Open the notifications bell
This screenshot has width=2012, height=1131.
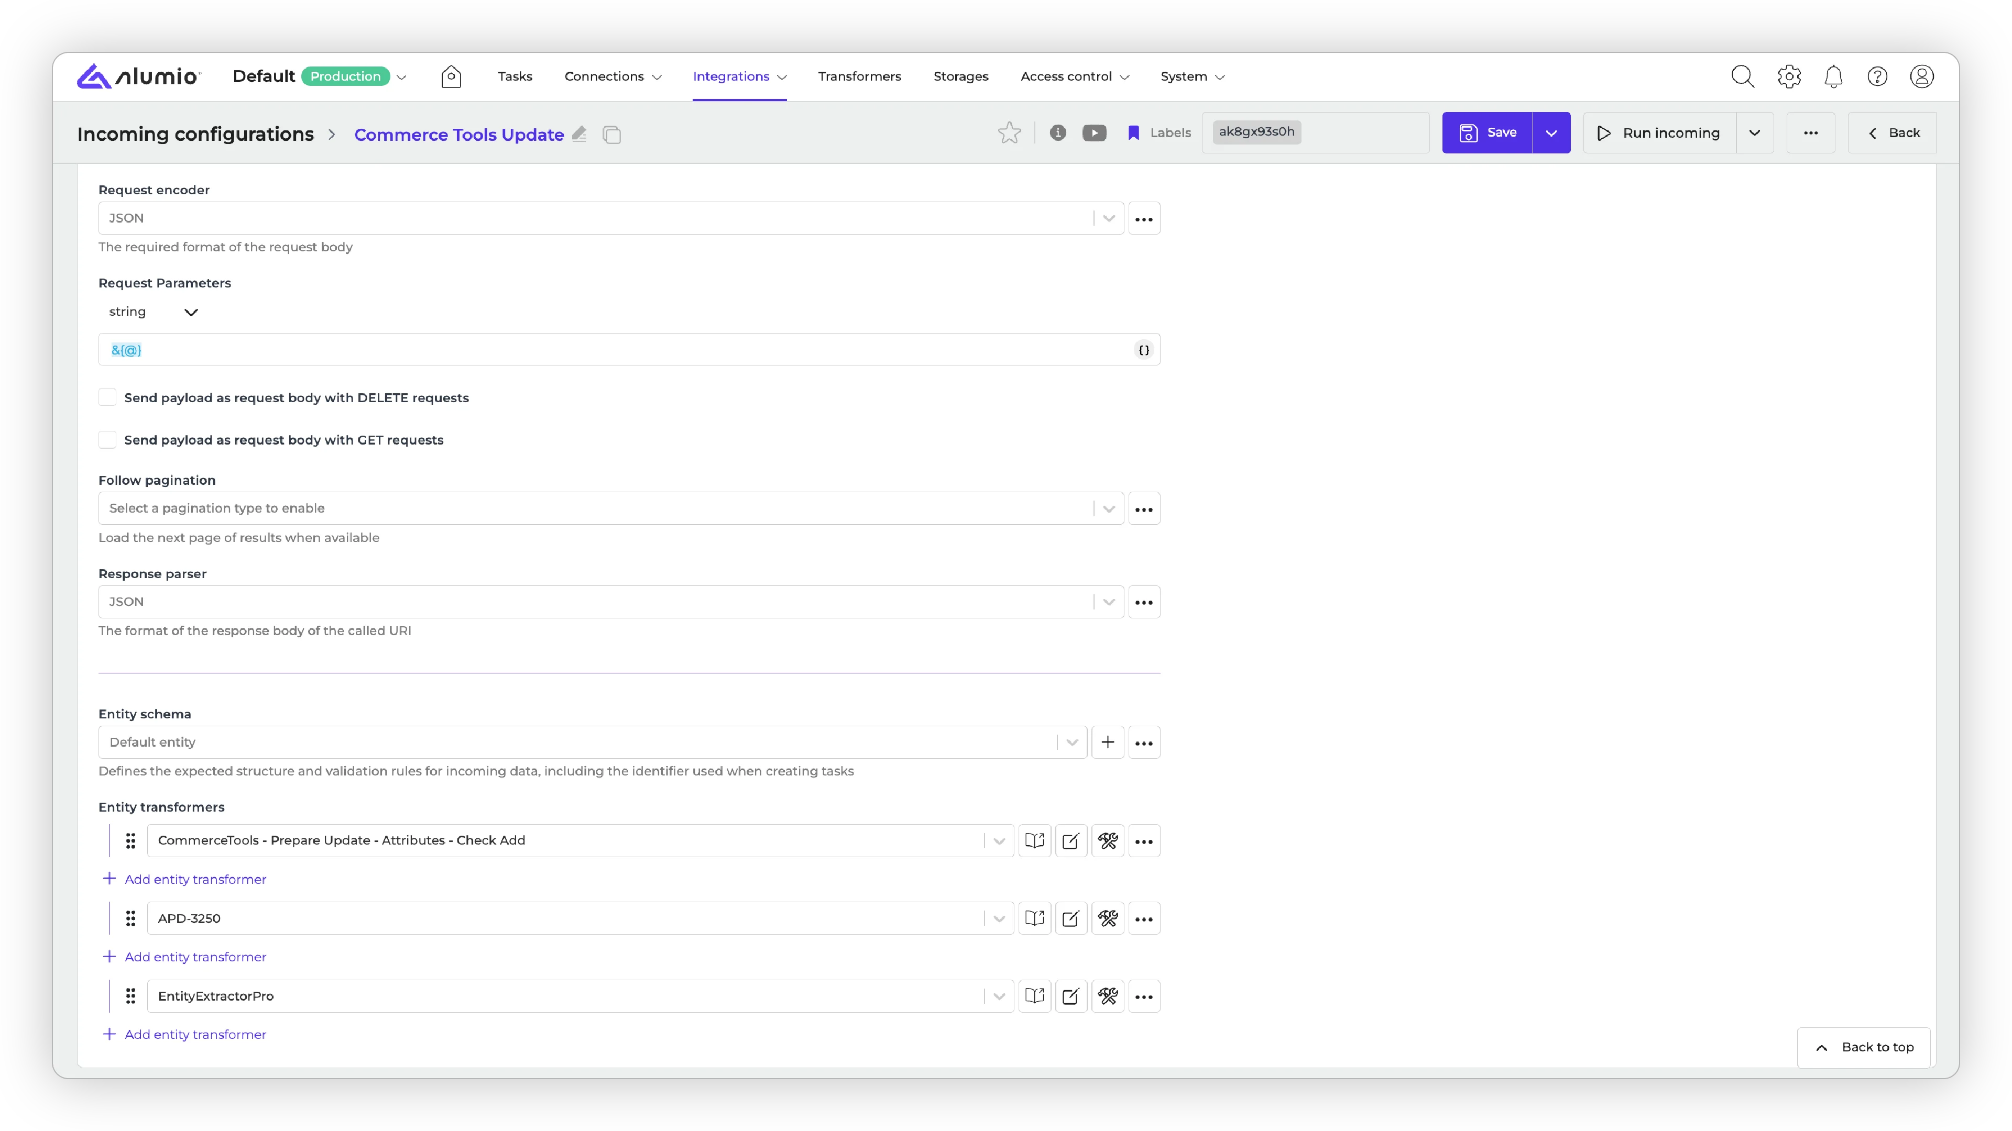1833,76
